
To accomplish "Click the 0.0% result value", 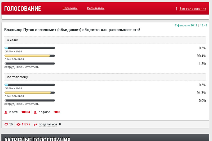I will point(202,101).
